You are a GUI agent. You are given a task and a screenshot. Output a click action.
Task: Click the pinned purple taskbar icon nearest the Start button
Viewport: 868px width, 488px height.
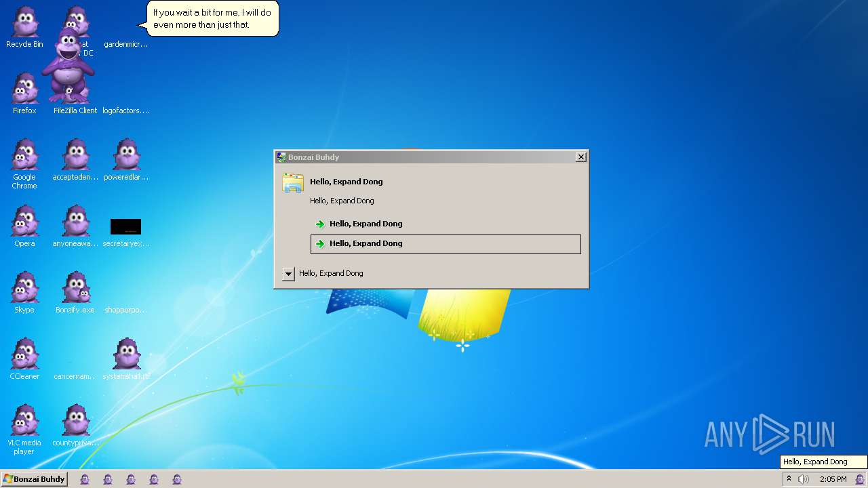tap(85, 479)
